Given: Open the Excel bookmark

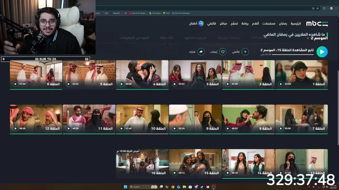Looking at the screenshot, I should 166,13.
